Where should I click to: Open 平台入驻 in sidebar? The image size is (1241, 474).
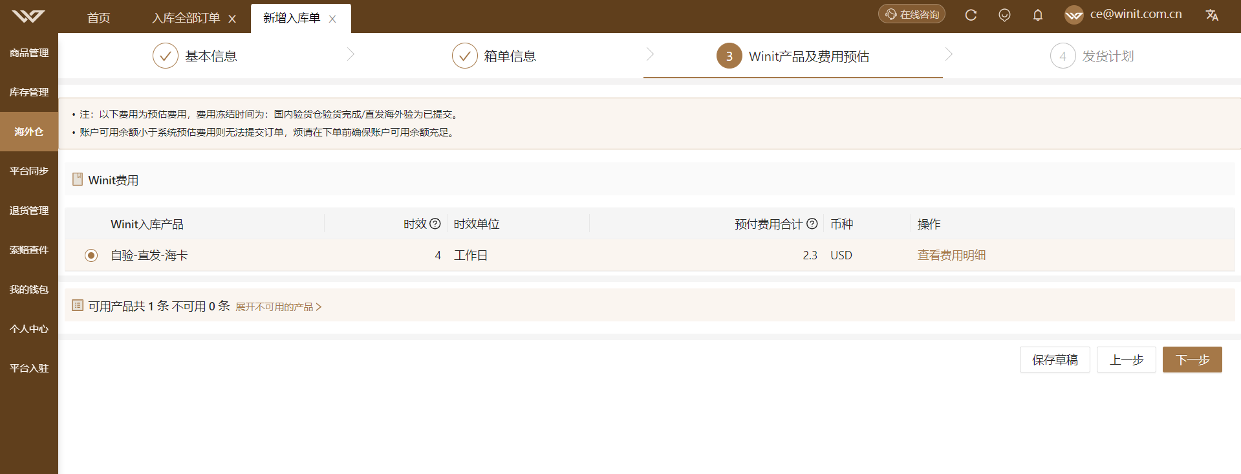(x=29, y=369)
